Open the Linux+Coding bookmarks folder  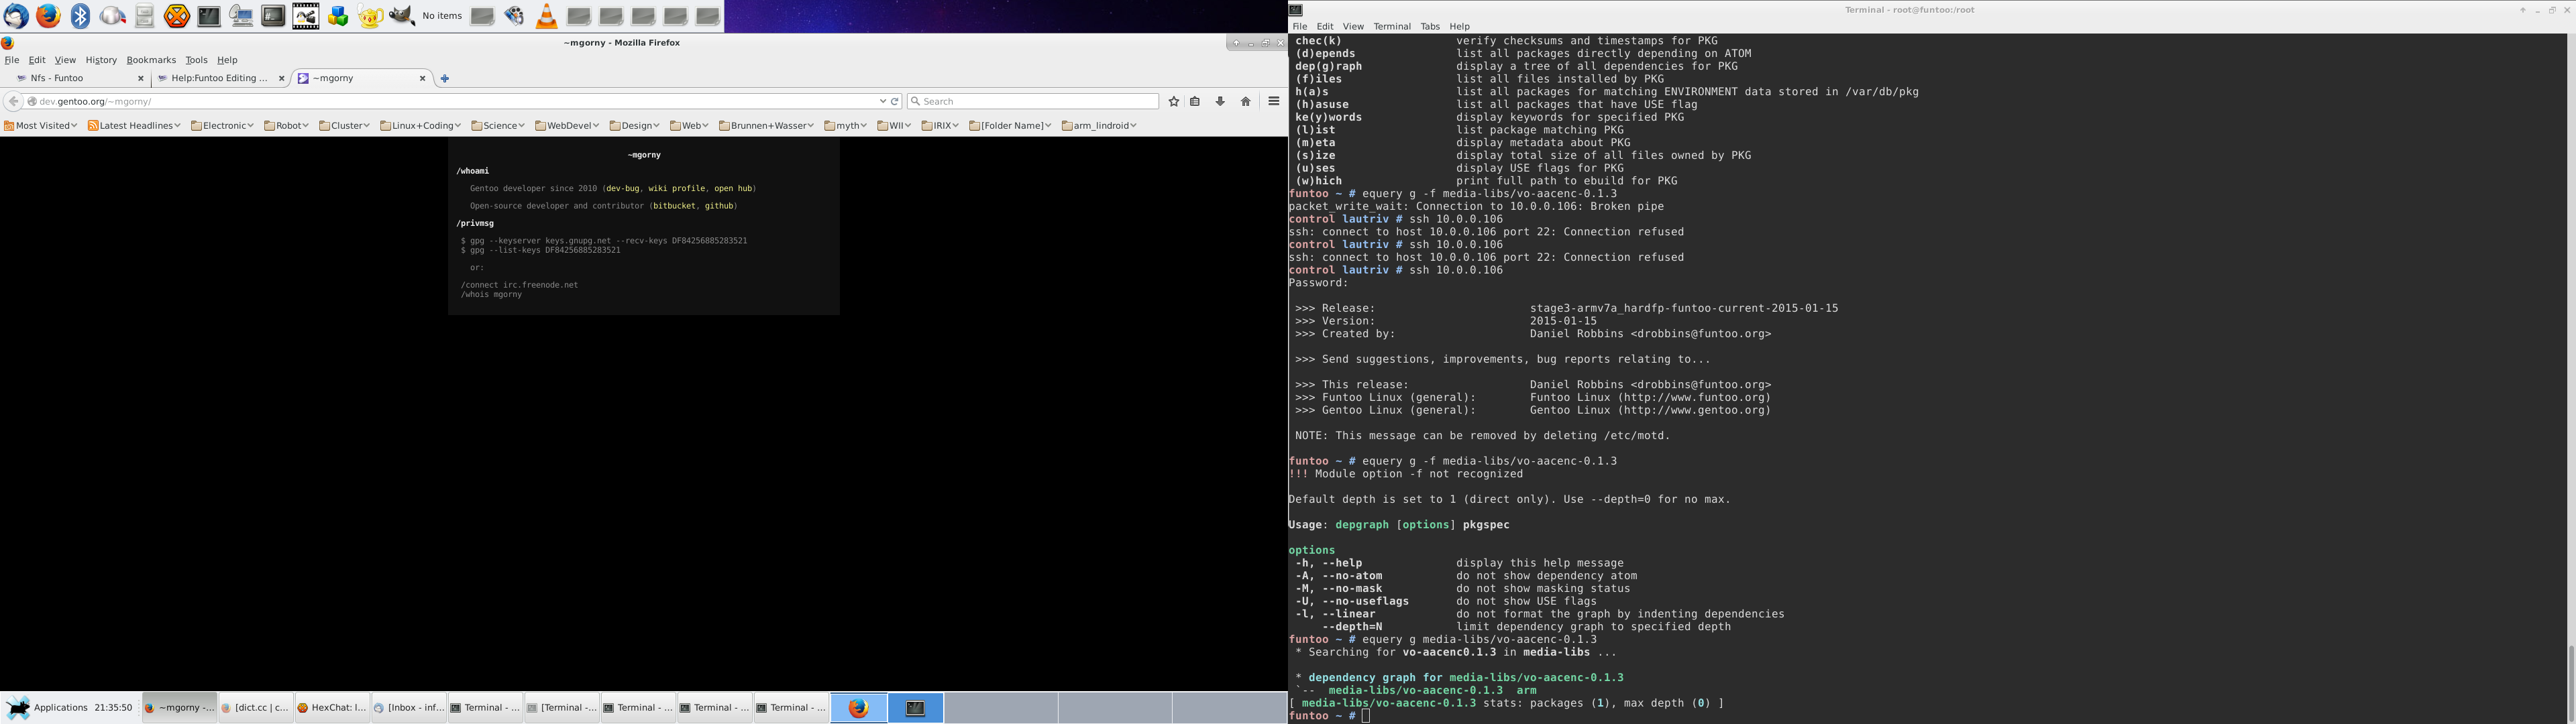click(x=420, y=126)
